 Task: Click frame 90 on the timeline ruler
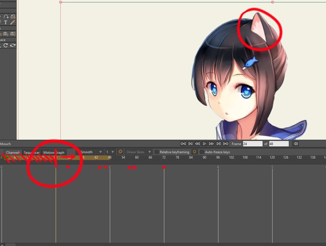pyautogui.click(x=204, y=157)
